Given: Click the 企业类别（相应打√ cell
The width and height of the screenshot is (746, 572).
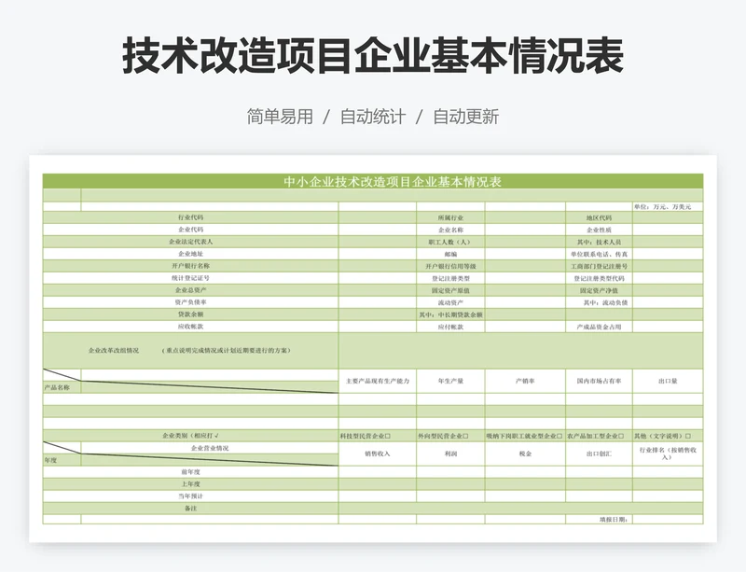Looking at the screenshot, I should click(x=191, y=436).
